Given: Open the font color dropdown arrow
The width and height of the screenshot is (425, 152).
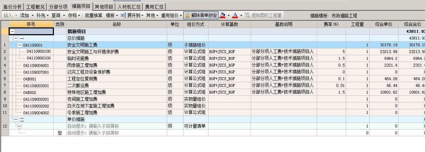Looking at the screenshot, I should (x=241, y=15).
